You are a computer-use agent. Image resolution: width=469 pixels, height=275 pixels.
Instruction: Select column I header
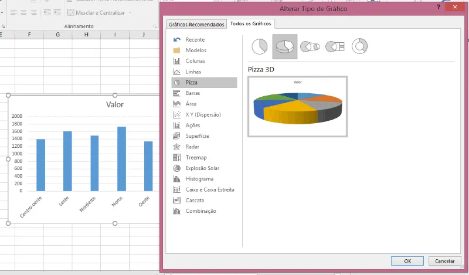(115, 35)
